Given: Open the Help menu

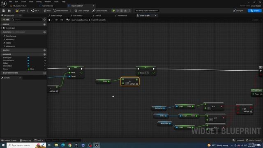Looking at the screenshot, I should point(63,2).
